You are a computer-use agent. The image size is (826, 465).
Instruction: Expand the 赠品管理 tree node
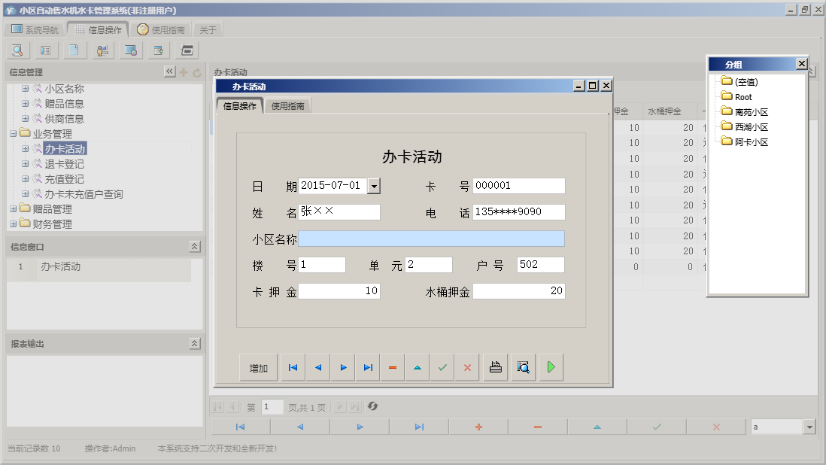(14, 209)
